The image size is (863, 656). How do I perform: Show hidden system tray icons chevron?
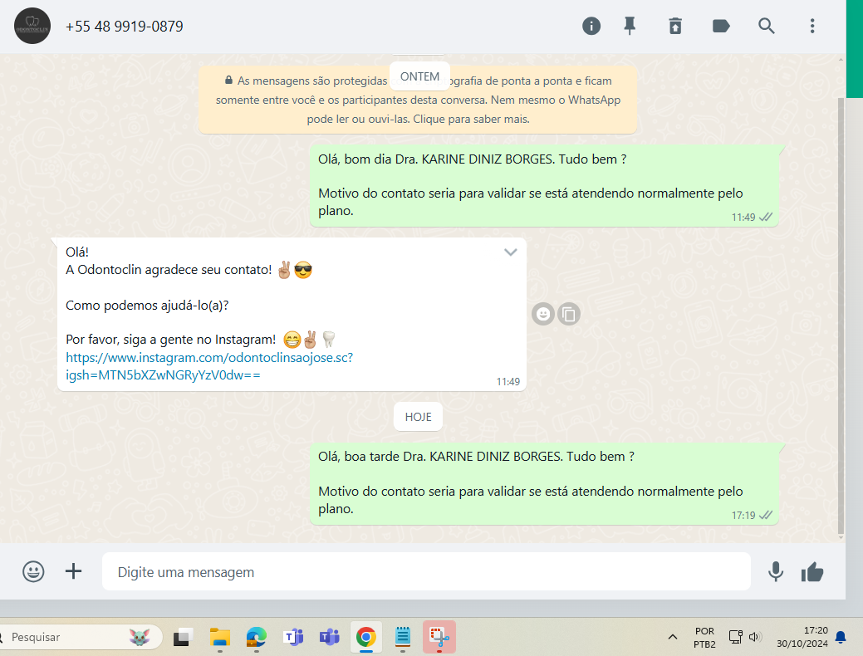[673, 637]
